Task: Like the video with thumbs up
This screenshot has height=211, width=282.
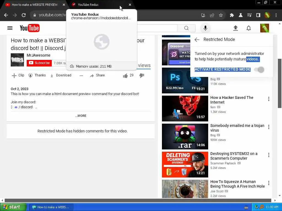Action: click(x=125, y=76)
